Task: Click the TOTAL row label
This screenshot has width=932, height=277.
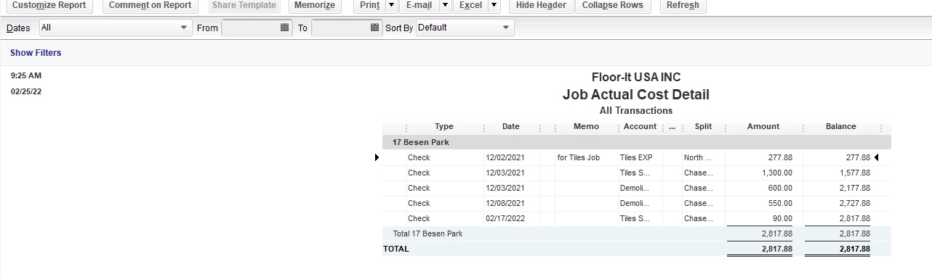Action: [x=396, y=249]
